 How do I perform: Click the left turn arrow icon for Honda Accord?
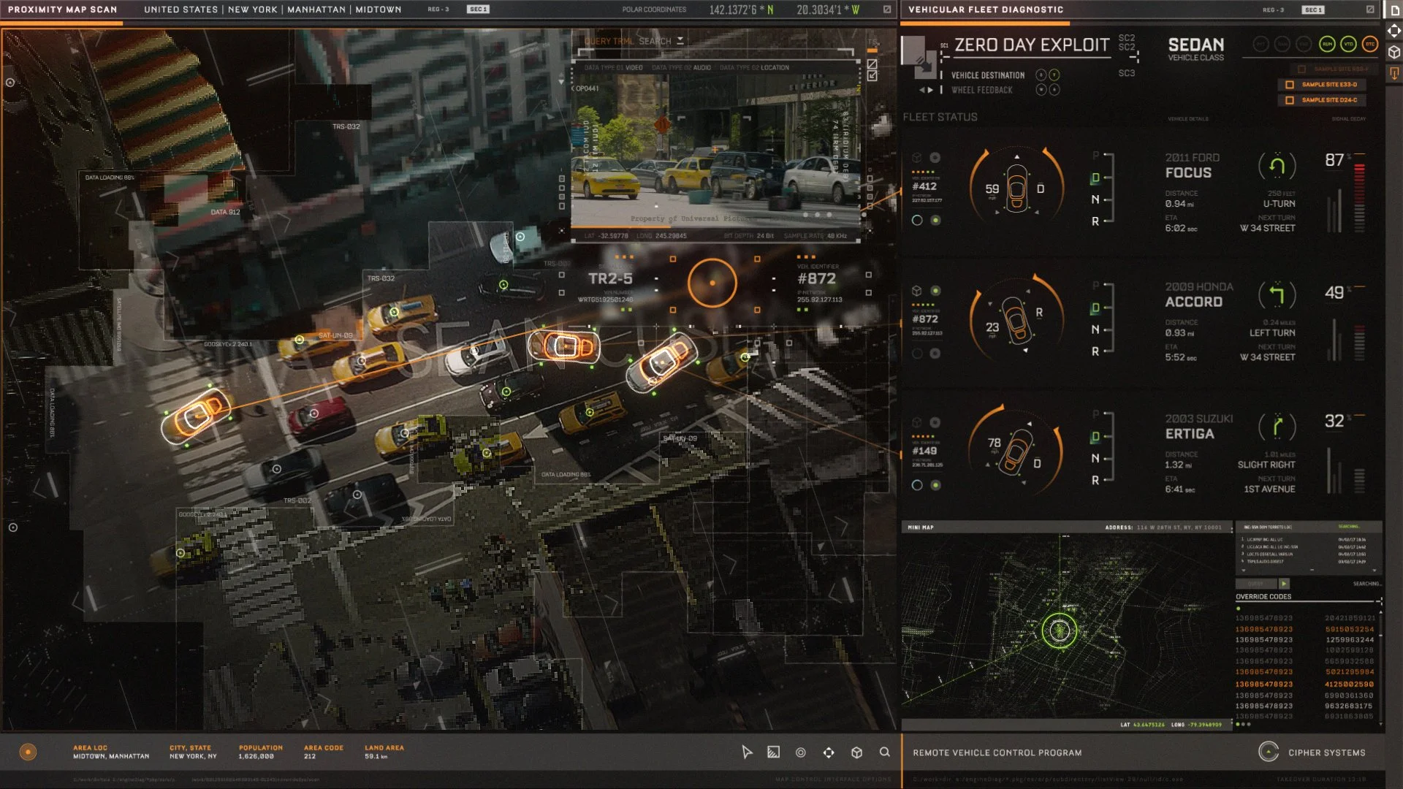click(x=1277, y=295)
